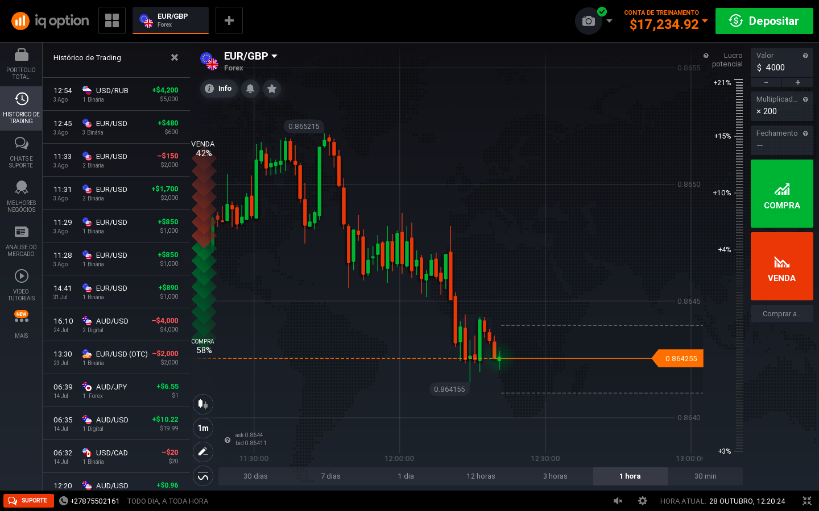Open the 14:41 EUR/USD +$890 trade
This screenshot has height=511, width=819.
click(116, 292)
